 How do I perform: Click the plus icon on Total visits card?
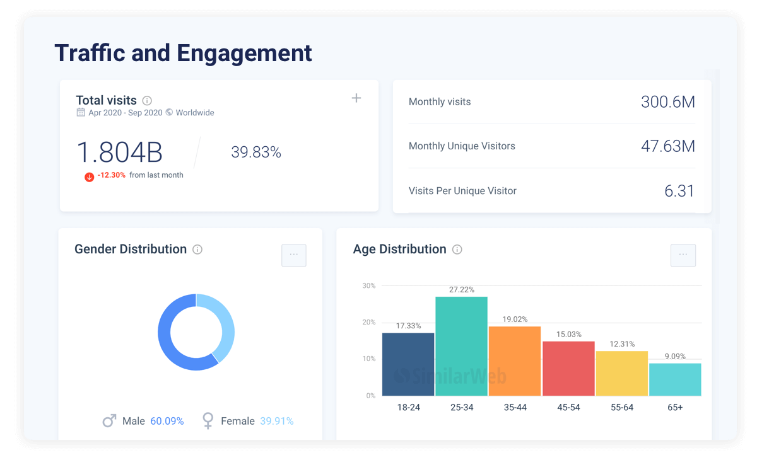pos(356,98)
